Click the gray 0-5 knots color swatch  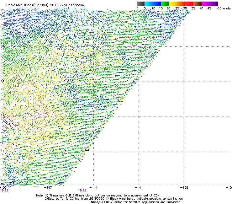pyautogui.click(x=140, y=4)
